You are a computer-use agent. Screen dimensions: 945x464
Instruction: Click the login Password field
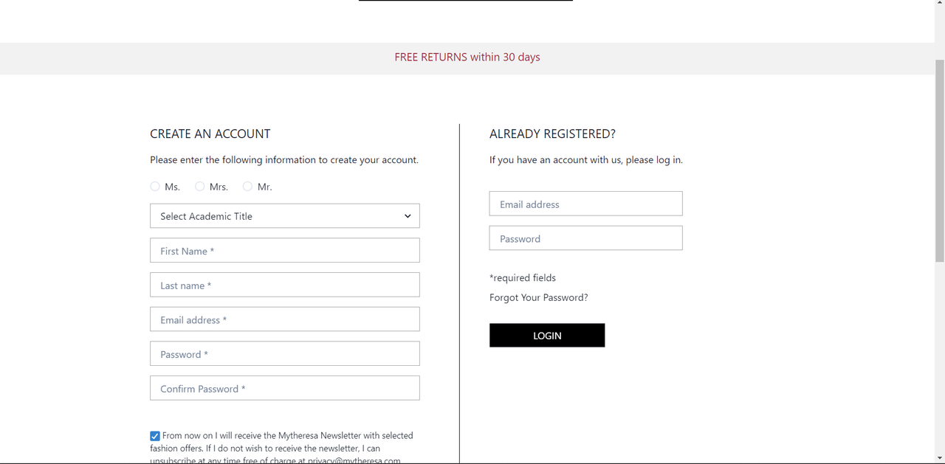click(585, 238)
